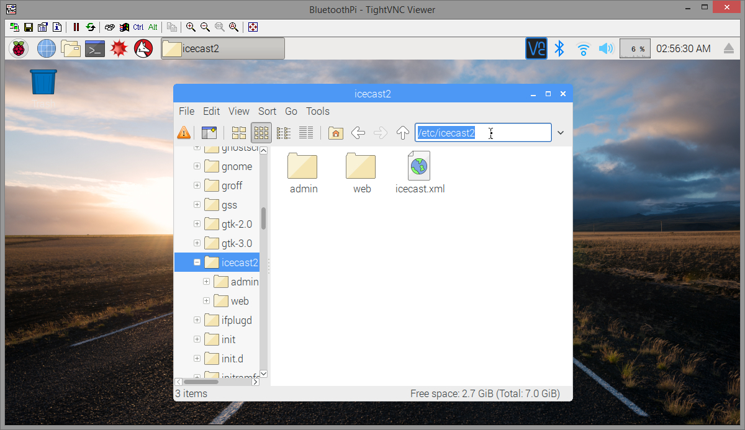Viewport: 745px width, 430px height.
Task: Click the /etc/icecast2 path bar
Action: 483,133
